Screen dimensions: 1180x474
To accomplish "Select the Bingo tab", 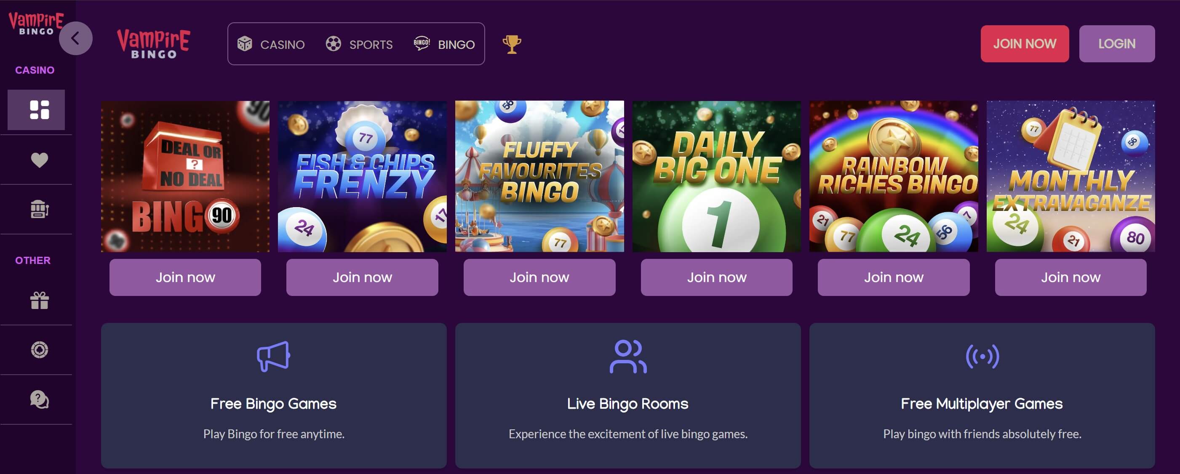I will pos(444,45).
